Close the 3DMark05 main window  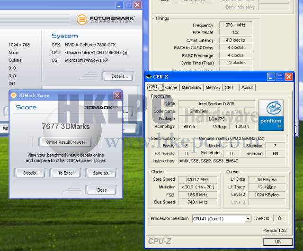(137, 5)
